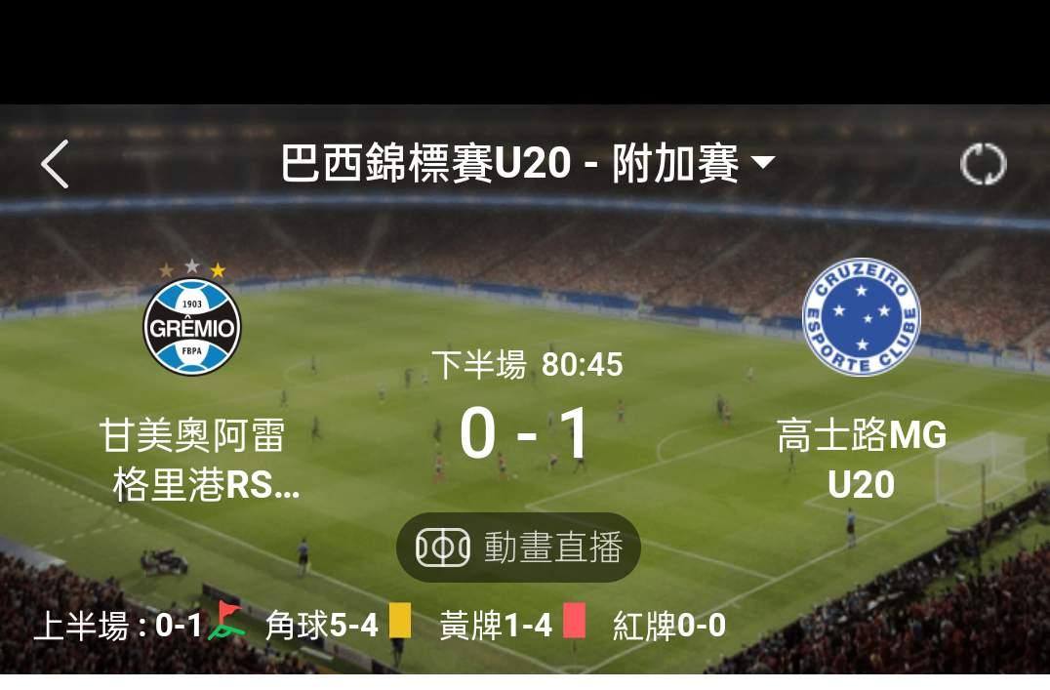
Task: Select home team name 甘美奧阿雷格里港RS
Action: tap(199, 460)
